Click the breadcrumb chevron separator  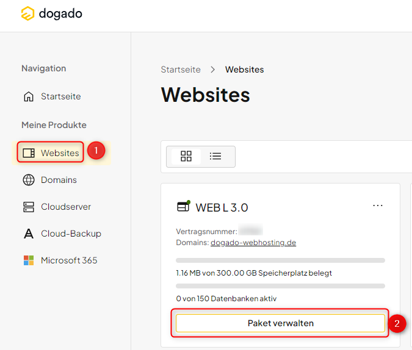click(213, 70)
